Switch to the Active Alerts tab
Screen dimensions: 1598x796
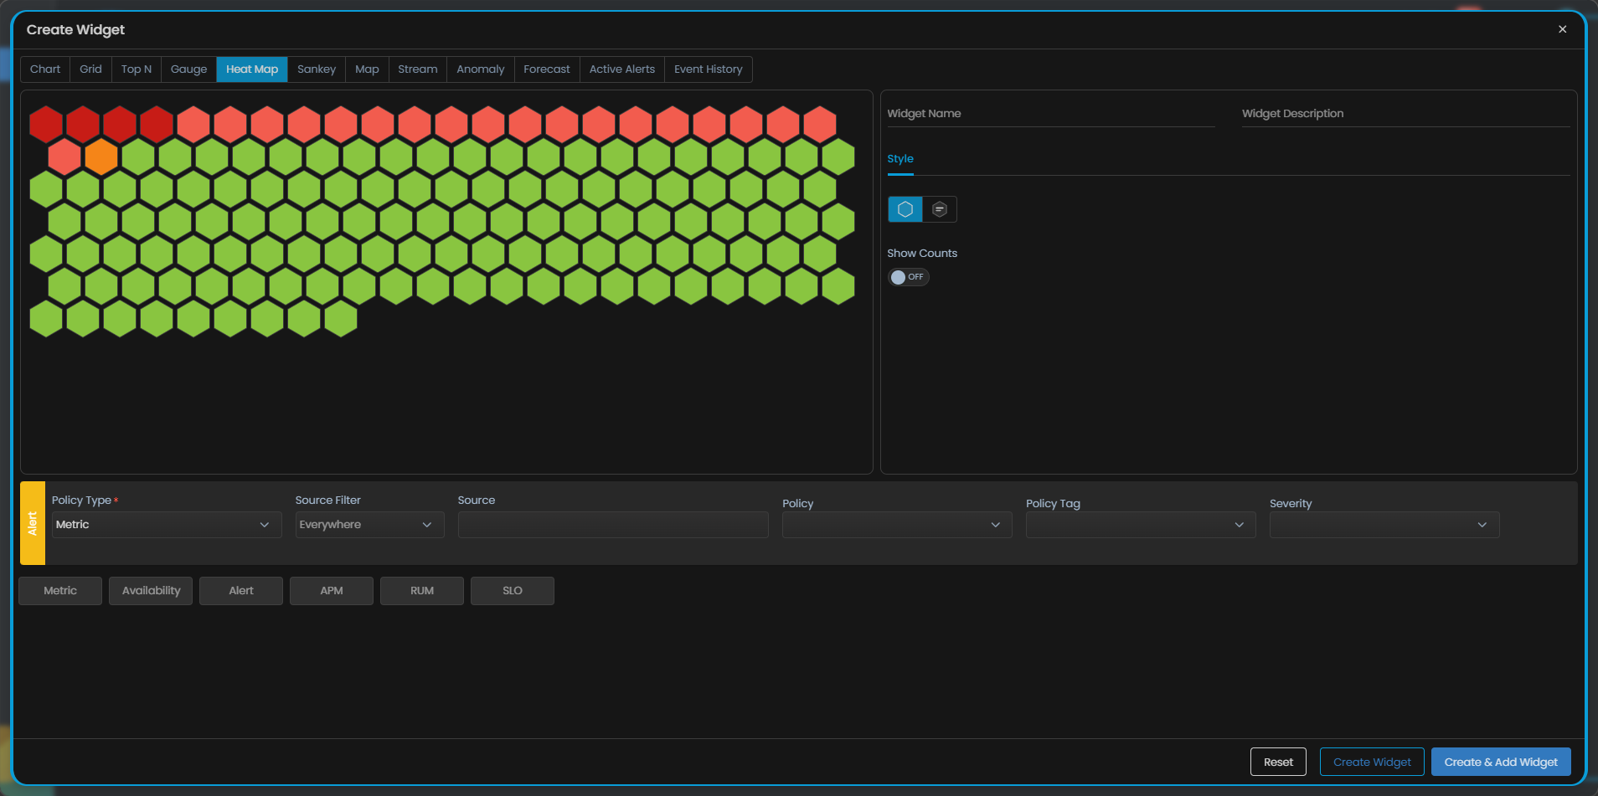click(622, 69)
